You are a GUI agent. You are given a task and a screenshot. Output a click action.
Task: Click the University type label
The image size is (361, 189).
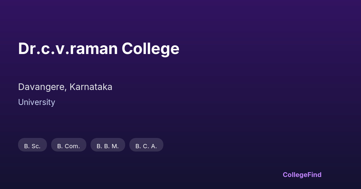(36, 102)
